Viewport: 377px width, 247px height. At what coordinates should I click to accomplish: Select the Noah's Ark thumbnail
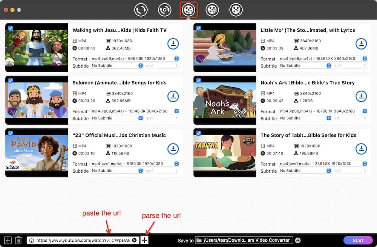(225, 100)
